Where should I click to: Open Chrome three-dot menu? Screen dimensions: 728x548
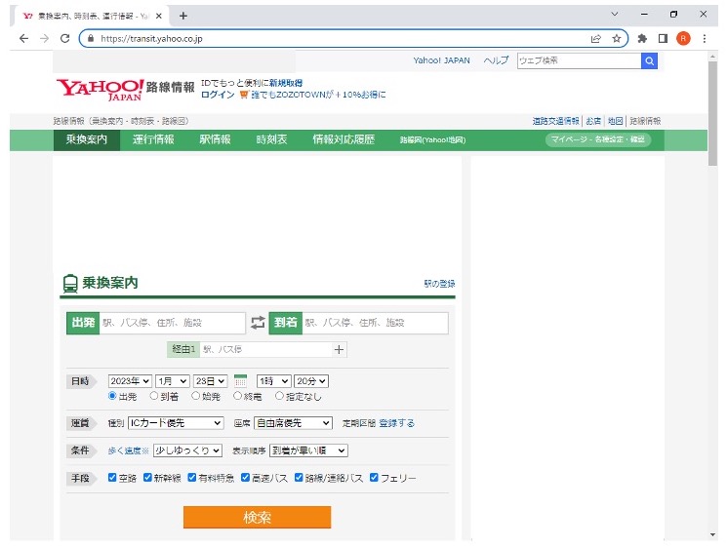(705, 38)
